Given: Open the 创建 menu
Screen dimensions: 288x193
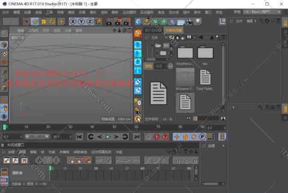Looking at the screenshot, I should [x=27, y=12].
